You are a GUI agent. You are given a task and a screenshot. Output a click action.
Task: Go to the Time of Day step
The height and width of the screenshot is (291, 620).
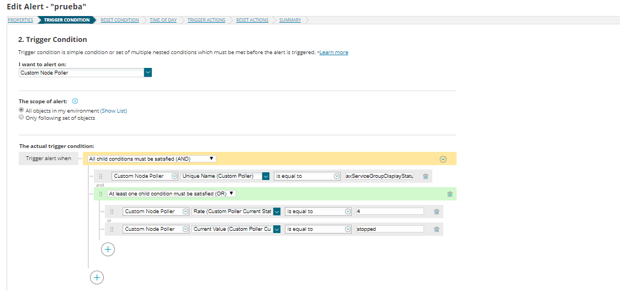click(163, 20)
